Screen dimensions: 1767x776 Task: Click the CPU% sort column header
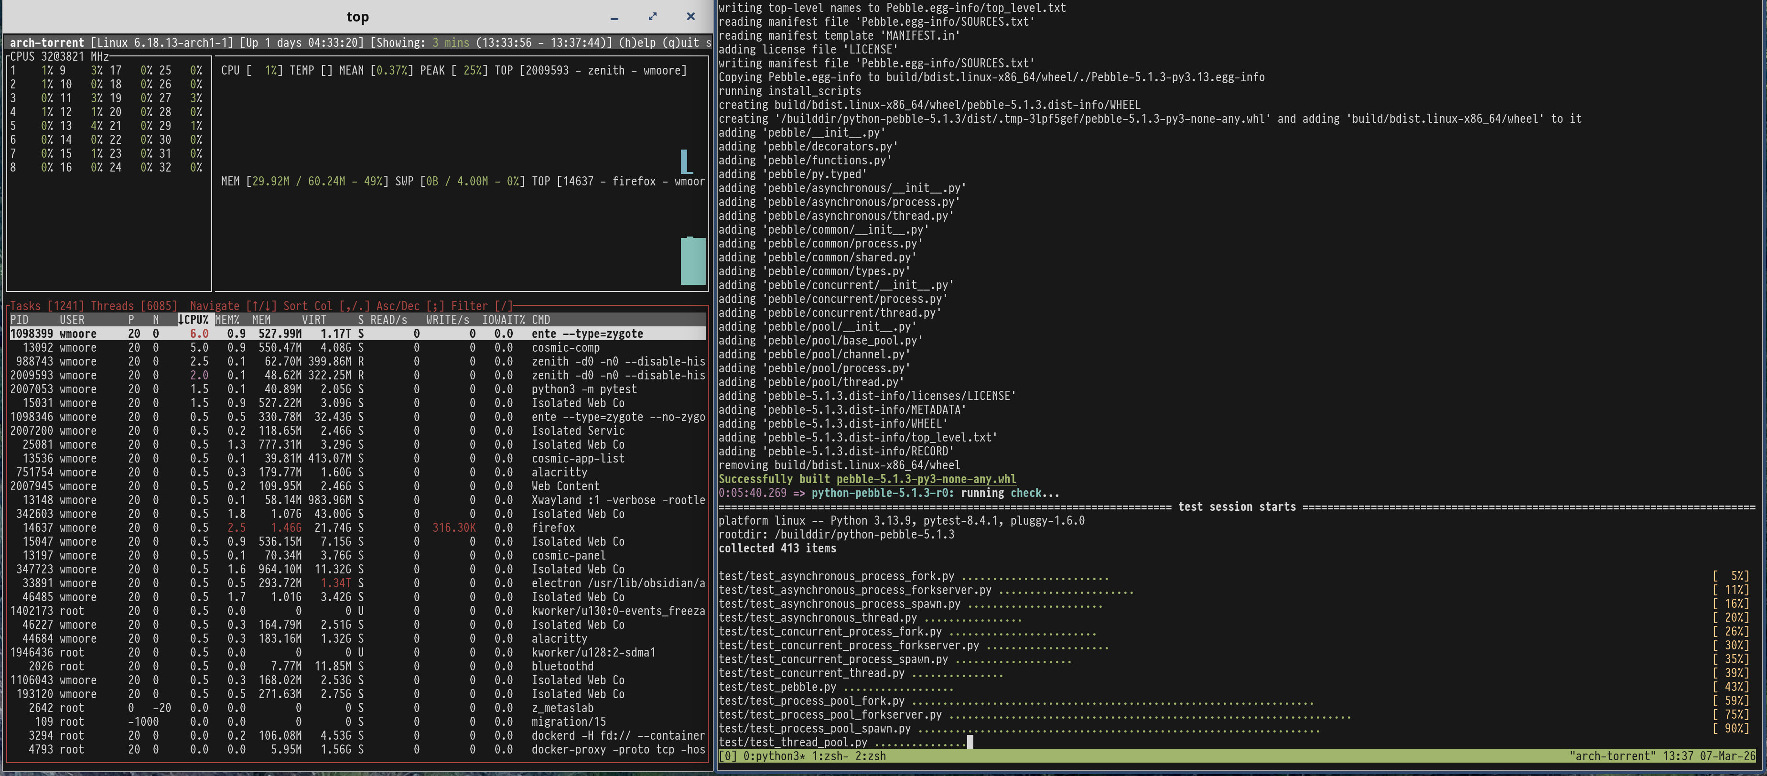pyautogui.click(x=194, y=320)
